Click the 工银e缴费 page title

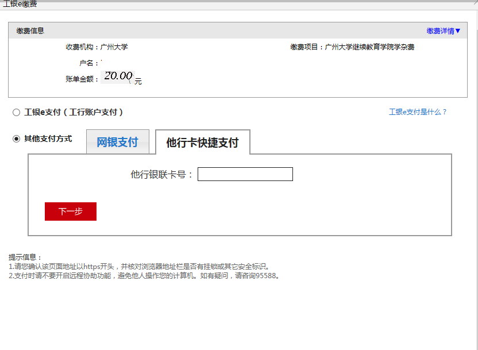20,4
